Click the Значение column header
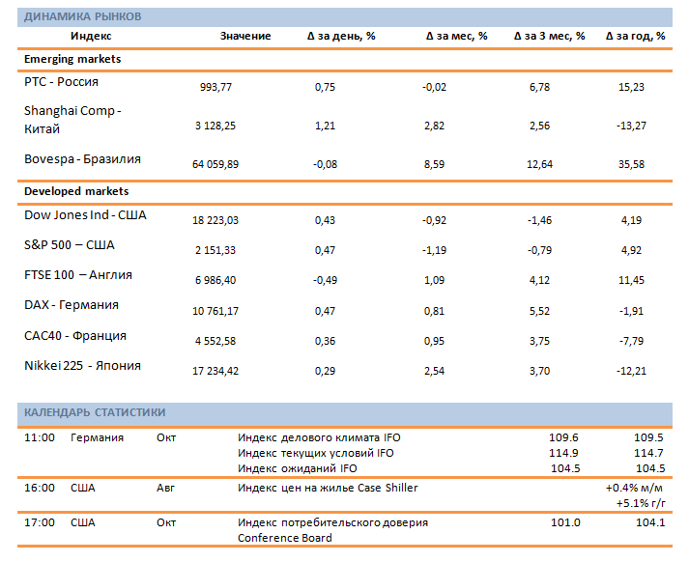The width and height of the screenshot is (689, 562). [245, 37]
